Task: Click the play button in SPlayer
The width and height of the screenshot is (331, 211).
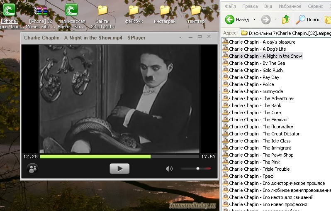Action: (119, 169)
